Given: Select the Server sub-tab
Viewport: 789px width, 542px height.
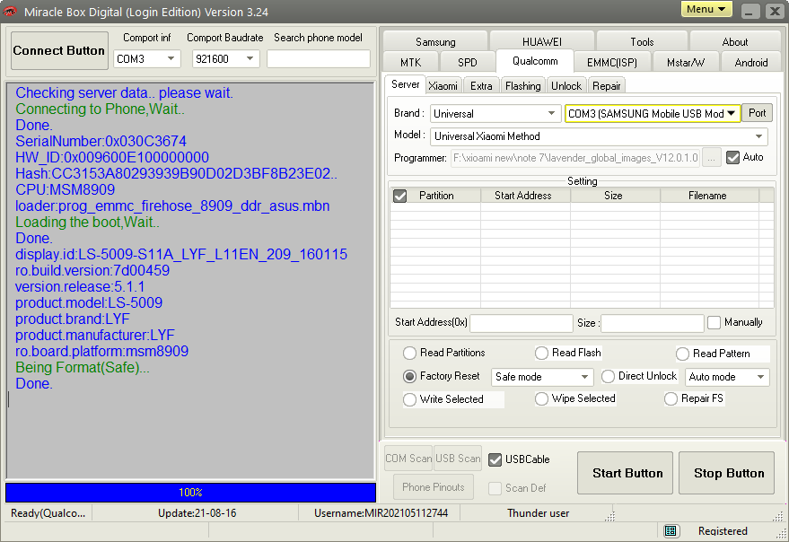Looking at the screenshot, I should tap(405, 84).
